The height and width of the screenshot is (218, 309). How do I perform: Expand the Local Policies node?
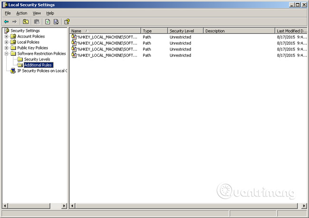point(7,42)
